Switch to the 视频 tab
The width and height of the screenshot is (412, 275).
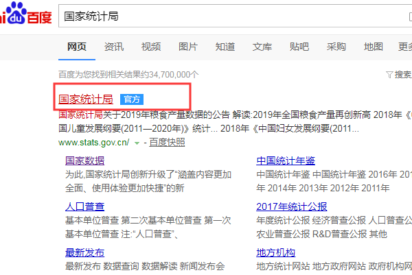click(x=151, y=47)
